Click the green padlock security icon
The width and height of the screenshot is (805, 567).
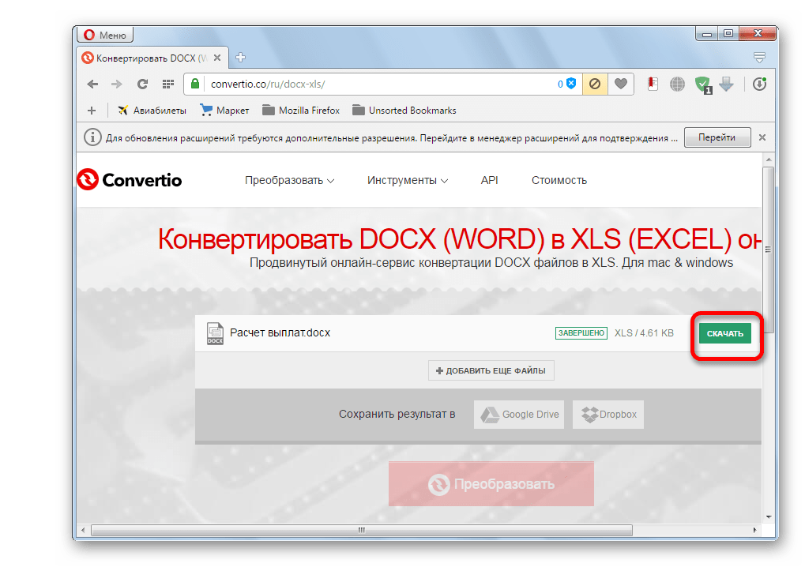tap(195, 84)
